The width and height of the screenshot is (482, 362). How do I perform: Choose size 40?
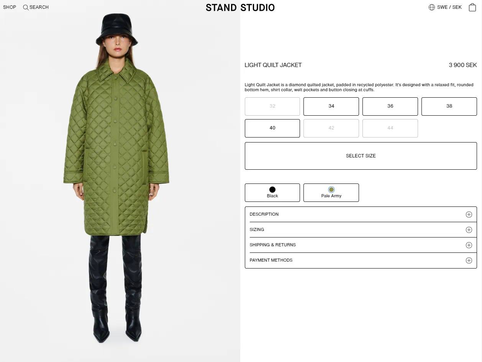(272, 128)
